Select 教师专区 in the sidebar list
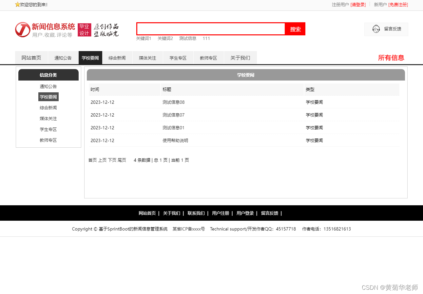Viewport: 423px width, 294px height. coord(48,140)
